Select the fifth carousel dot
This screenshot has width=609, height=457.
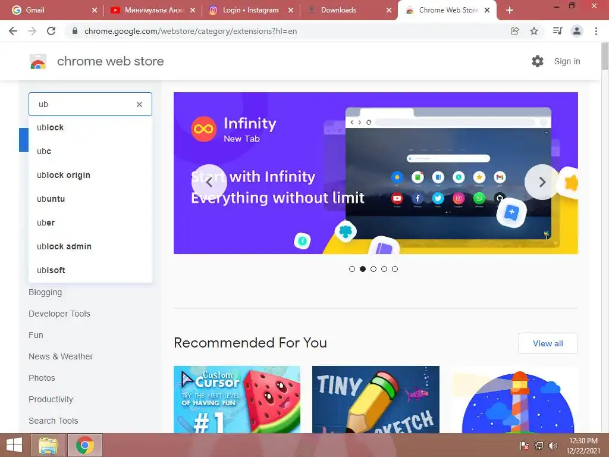(395, 269)
